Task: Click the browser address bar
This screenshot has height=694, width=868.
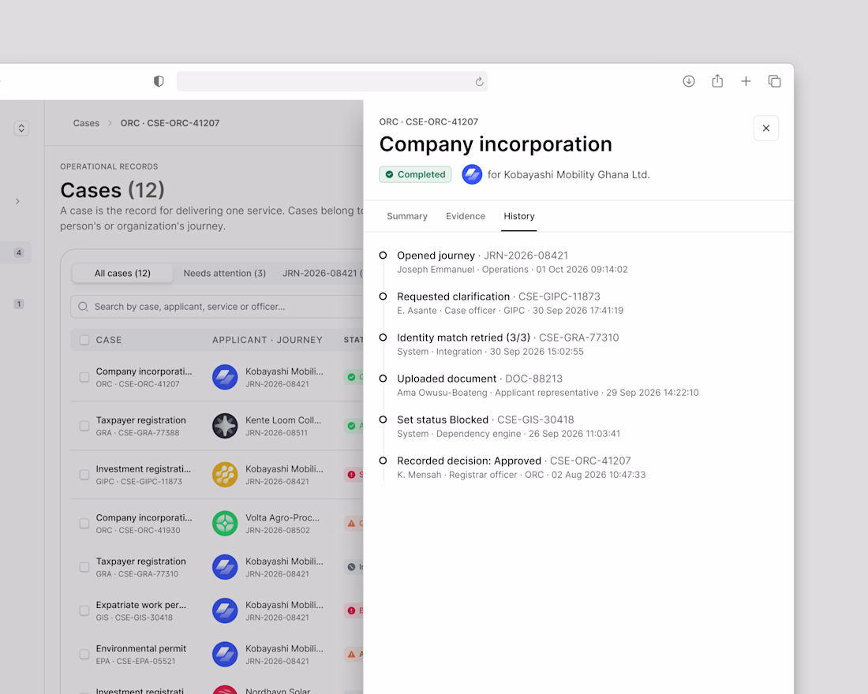Action: click(332, 81)
